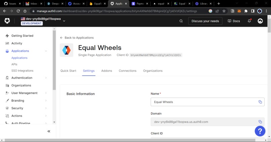
Task: Open the Applications sub-item in sidebar
Action: pos(20,58)
